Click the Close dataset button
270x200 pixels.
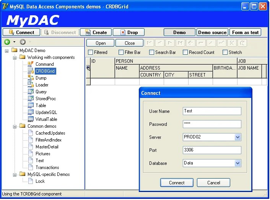[x=130, y=43]
